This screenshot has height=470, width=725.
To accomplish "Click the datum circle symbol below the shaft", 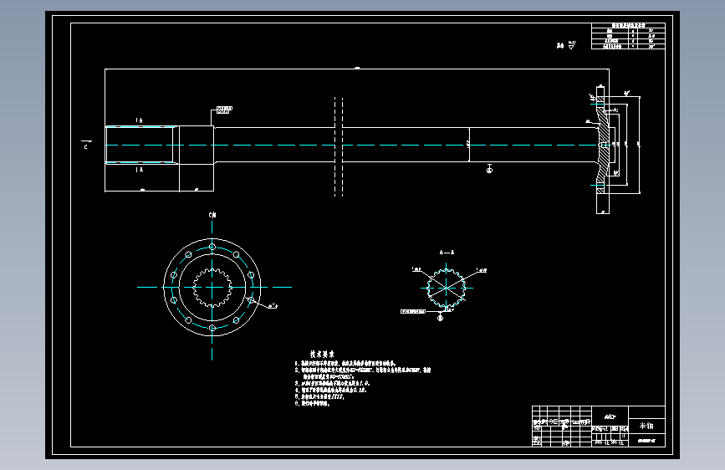I will click(x=490, y=169).
